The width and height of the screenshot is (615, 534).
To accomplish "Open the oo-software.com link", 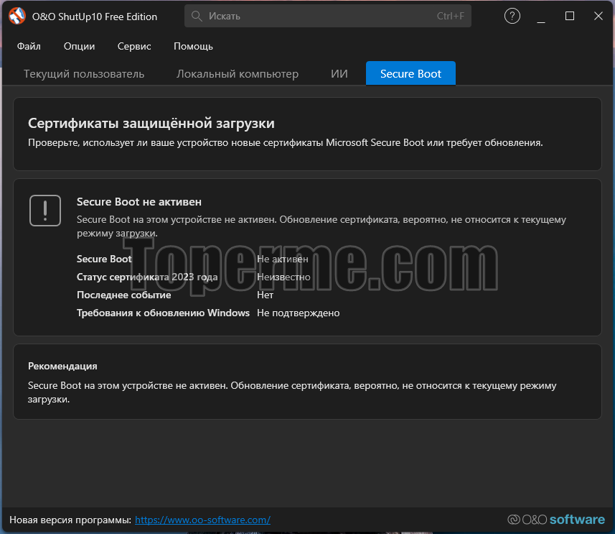I will (x=203, y=520).
